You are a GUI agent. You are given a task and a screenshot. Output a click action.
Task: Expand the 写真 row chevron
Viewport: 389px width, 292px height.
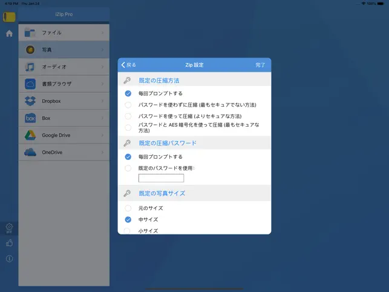point(102,50)
